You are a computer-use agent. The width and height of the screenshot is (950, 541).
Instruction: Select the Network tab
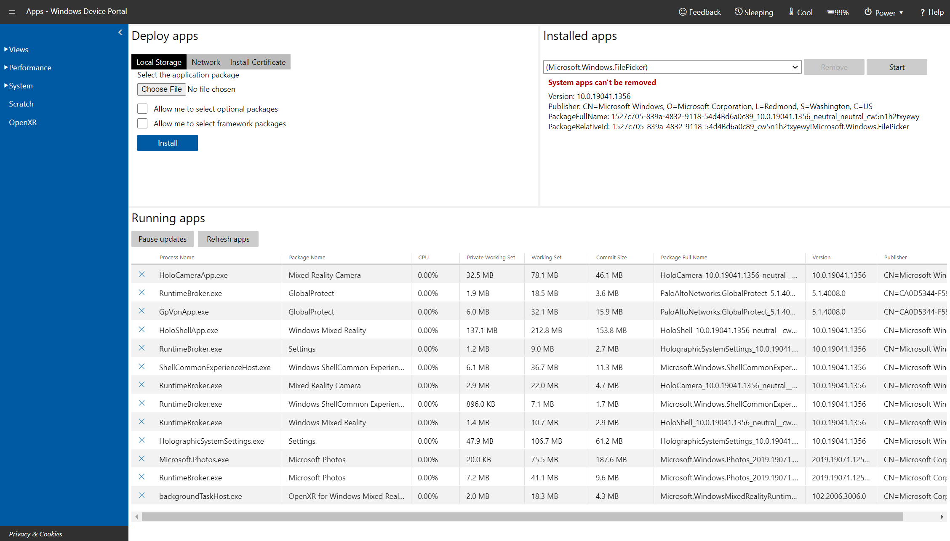(x=205, y=62)
